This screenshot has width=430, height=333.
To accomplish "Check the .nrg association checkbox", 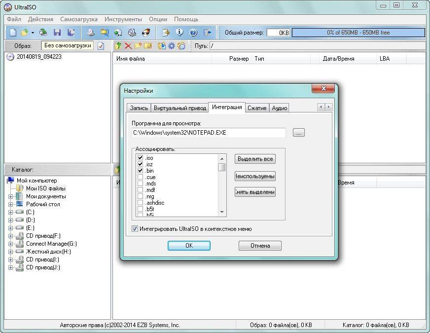I will pos(140,196).
